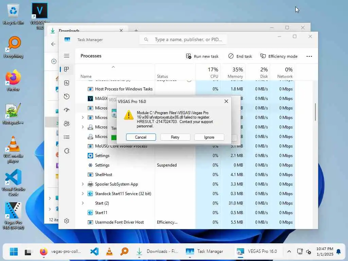
Task: Click Retry in the VEGAS Pro dialog
Action: point(175,137)
